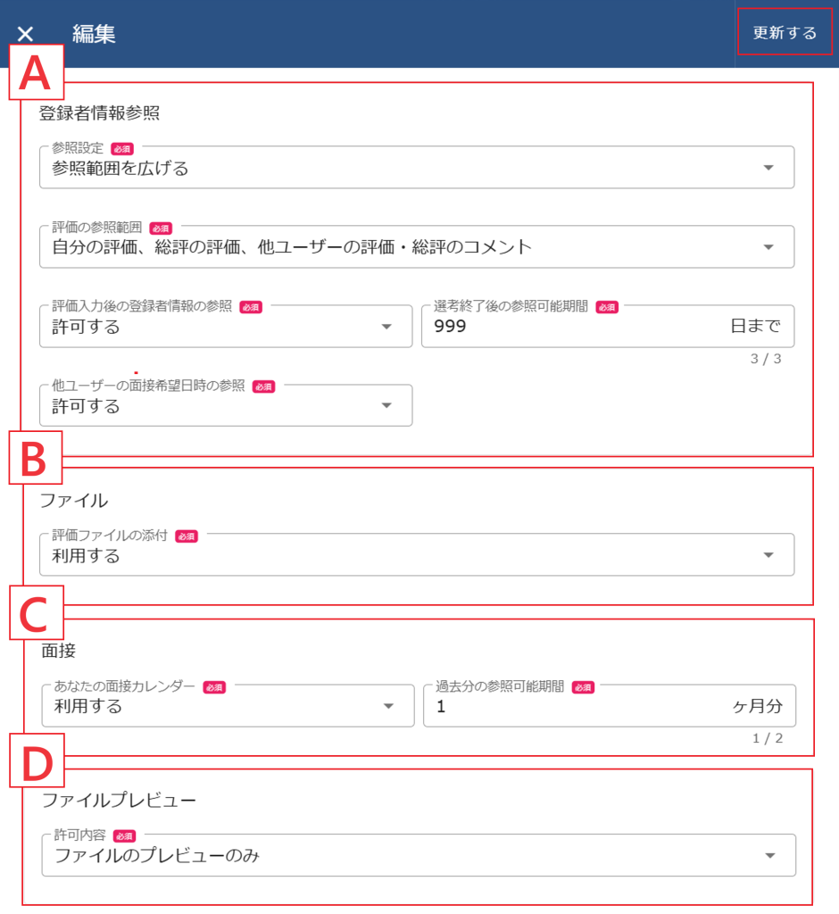Click the arrow icon of 評価ファイルの添付
The height and width of the screenshot is (914, 839).
768,555
